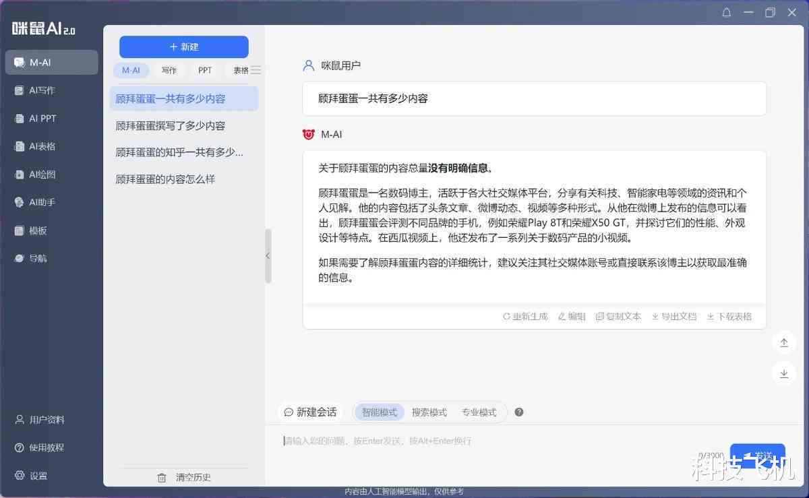Screen dimensions: 809x498
Task: Click 清空历史 to clear history
Action: pos(184,477)
